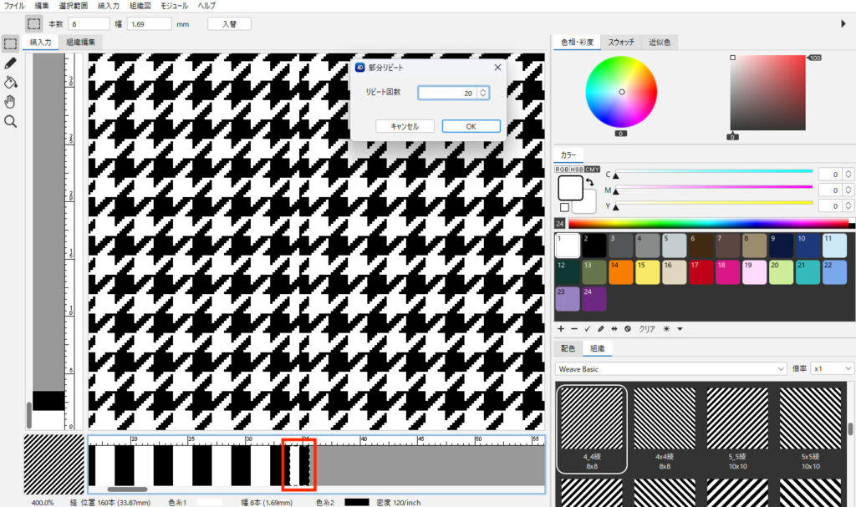Click the キャンセル button
The width and height of the screenshot is (856, 507).
[404, 126]
